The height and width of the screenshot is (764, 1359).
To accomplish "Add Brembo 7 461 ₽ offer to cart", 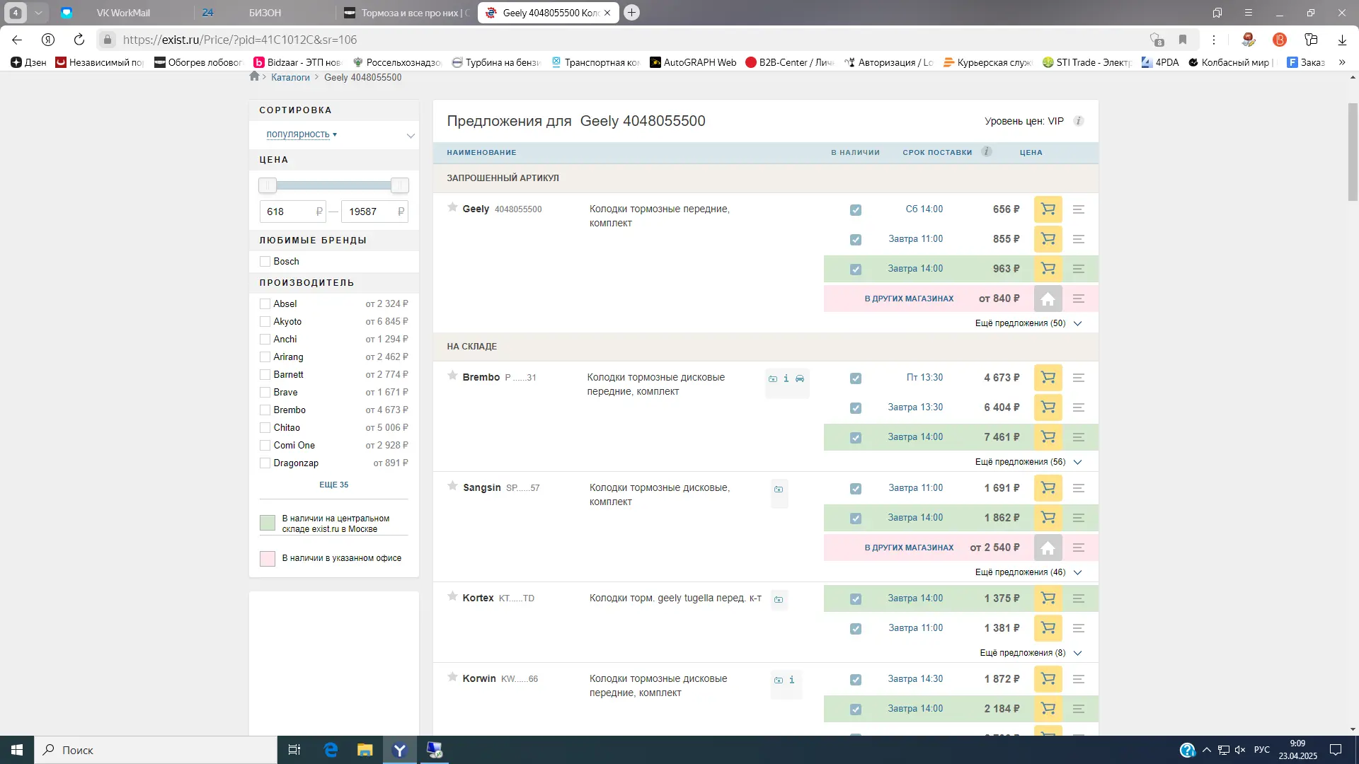I will click(1048, 437).
